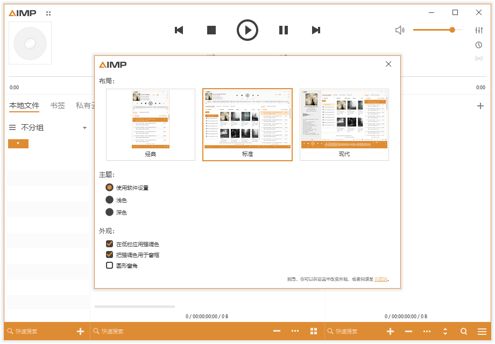Image resolution: width=495 pixels, height=344 pixels.
Task: Click the middle panel 0 / 00:00:00:00 / 0 B status
Action: click(x=207, y=316)
